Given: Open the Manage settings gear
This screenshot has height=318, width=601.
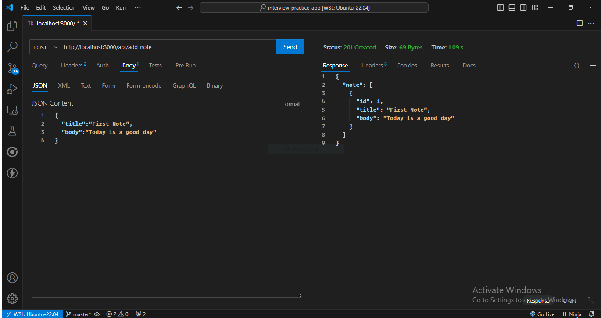Looking at the screenshot, I should coord(12,299).
